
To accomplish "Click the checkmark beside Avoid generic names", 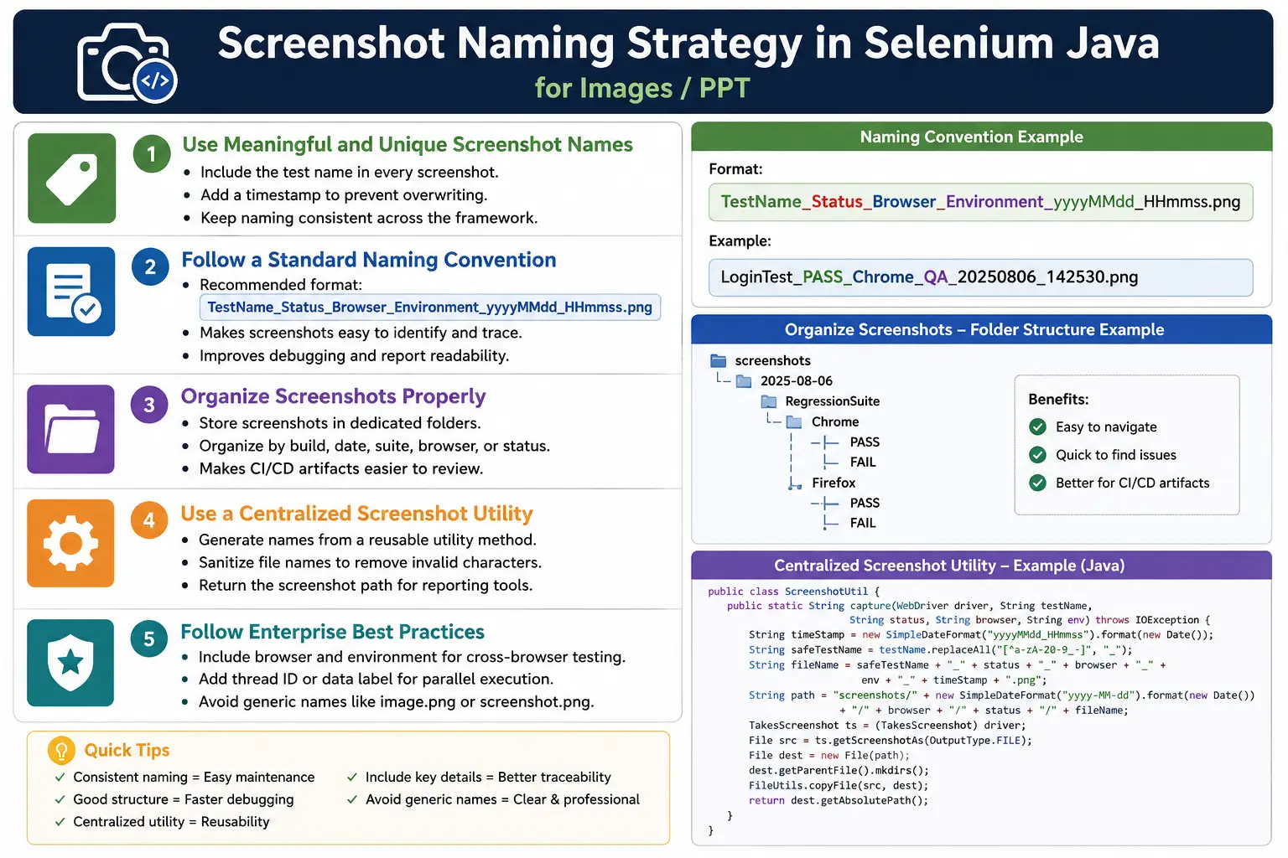I will [352, 800].
